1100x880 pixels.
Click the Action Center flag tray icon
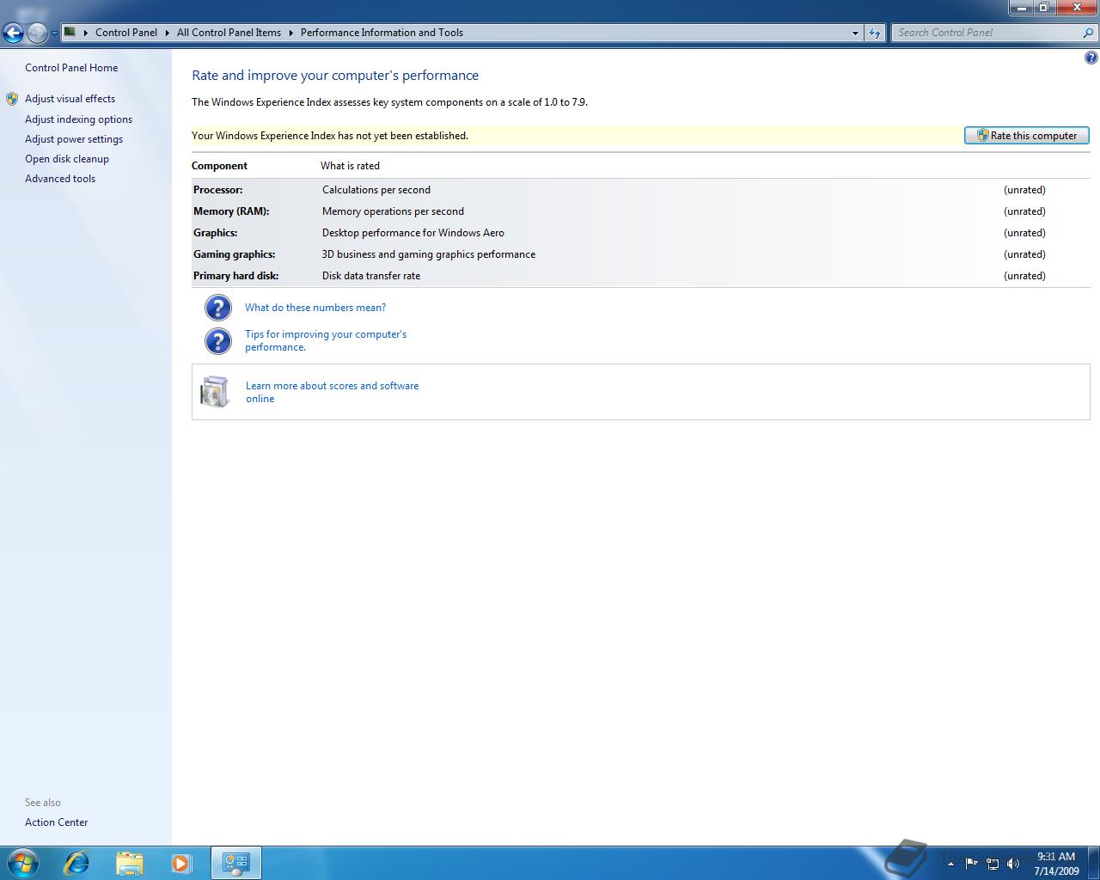[x=971, y=863]
